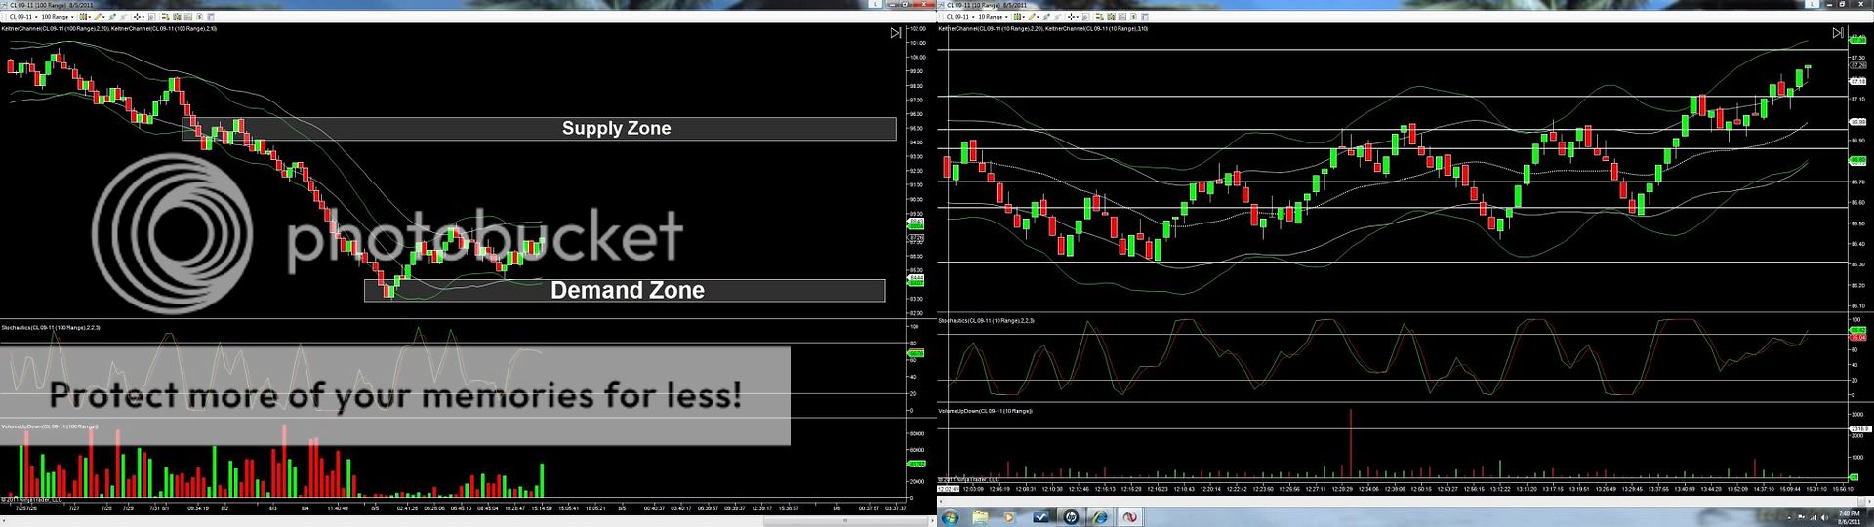Open chart trader icon in left chart
This screenshot has width=1874, height=527.
pyautogui.click(x=165, y=17)
